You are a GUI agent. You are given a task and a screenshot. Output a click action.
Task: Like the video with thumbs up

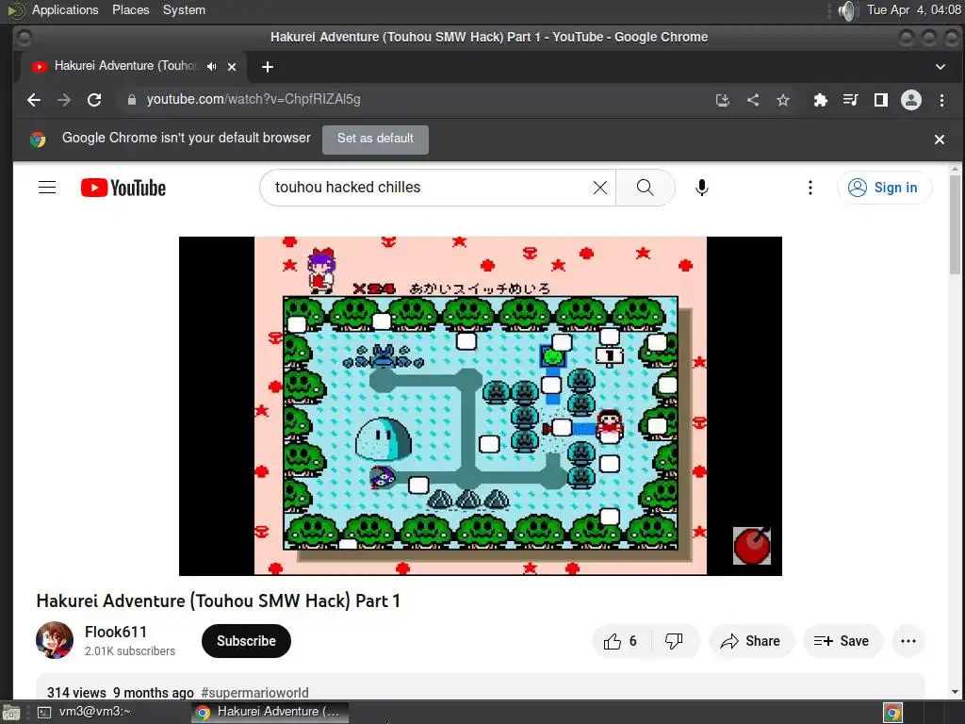(x=620, y=641)
